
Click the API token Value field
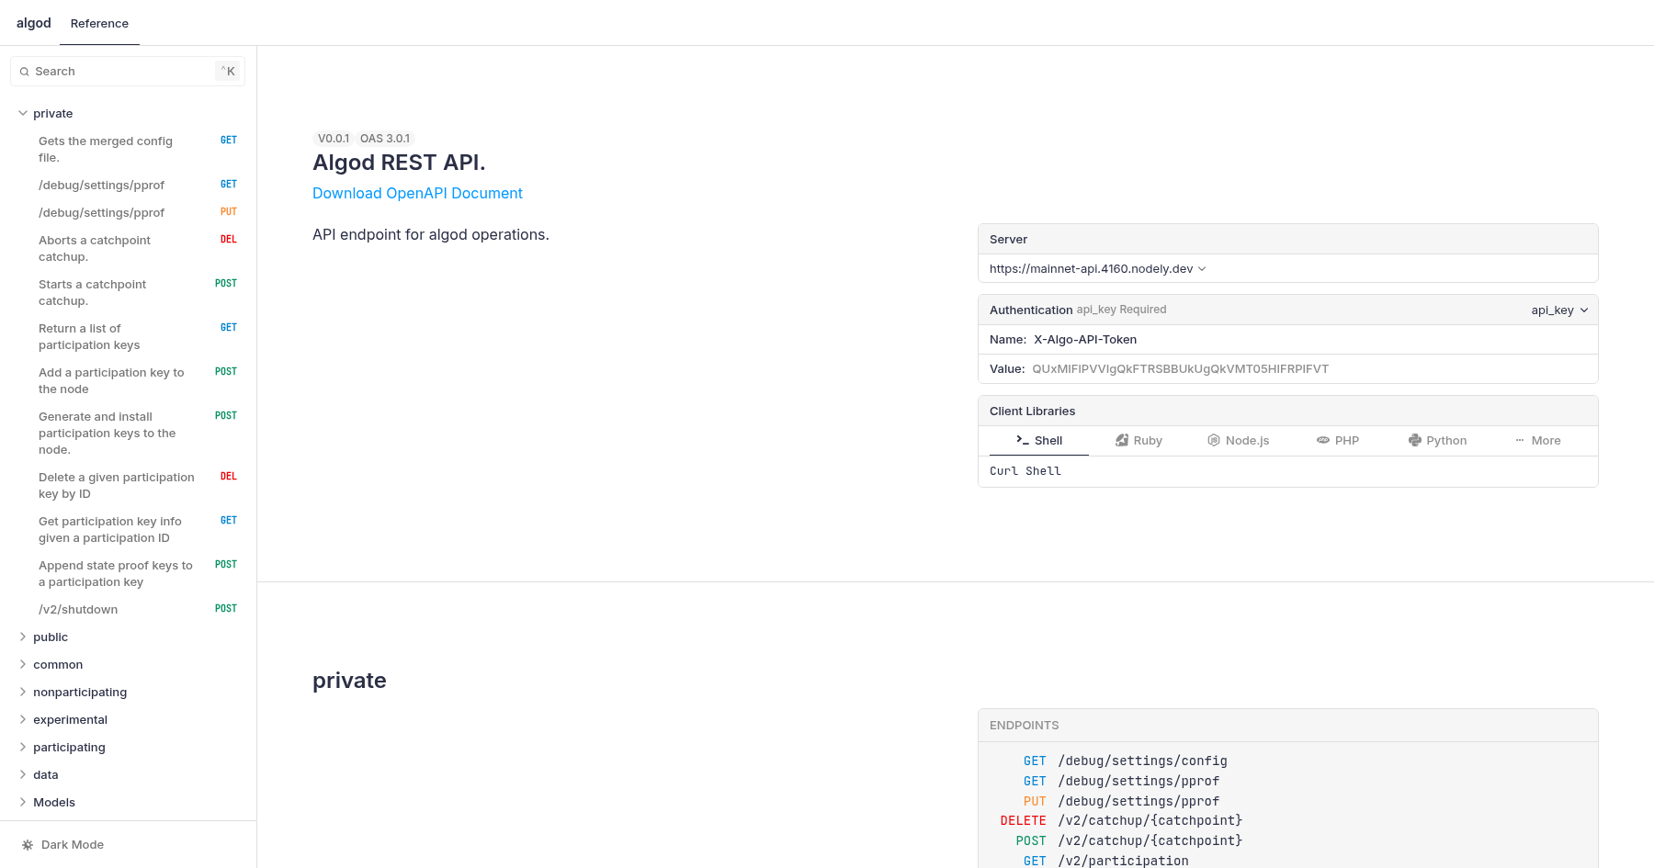pos(1180,369)
